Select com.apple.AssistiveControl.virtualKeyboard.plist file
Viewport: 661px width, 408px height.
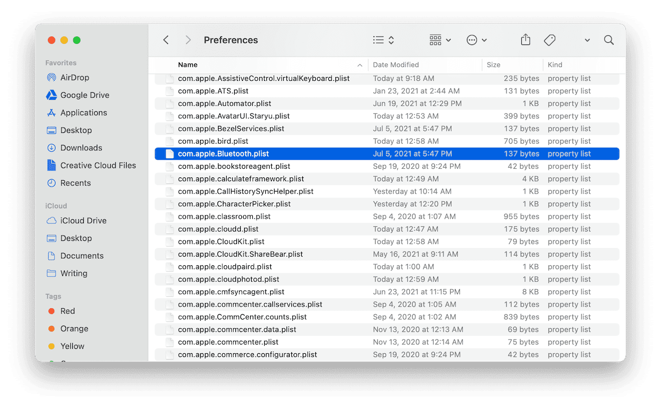[x=387, y=79]
